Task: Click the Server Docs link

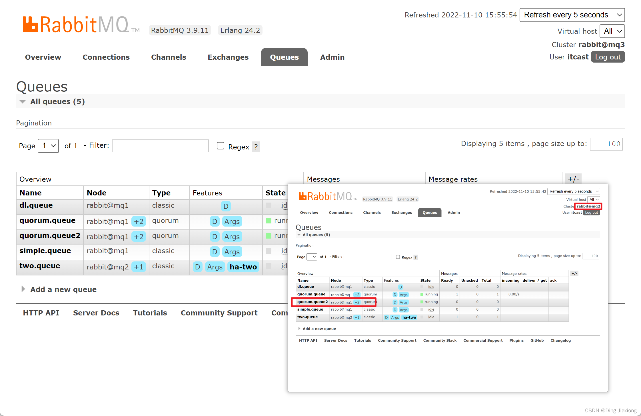Action: click(x=96, y=312)
